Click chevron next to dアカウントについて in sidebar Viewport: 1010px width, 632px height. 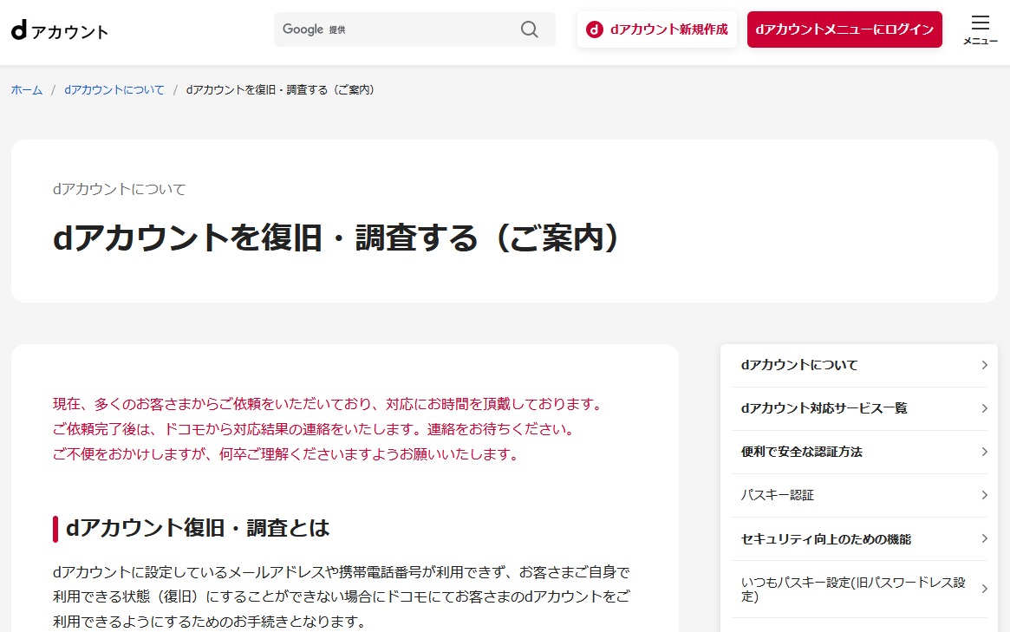click(x=984, y=365)
